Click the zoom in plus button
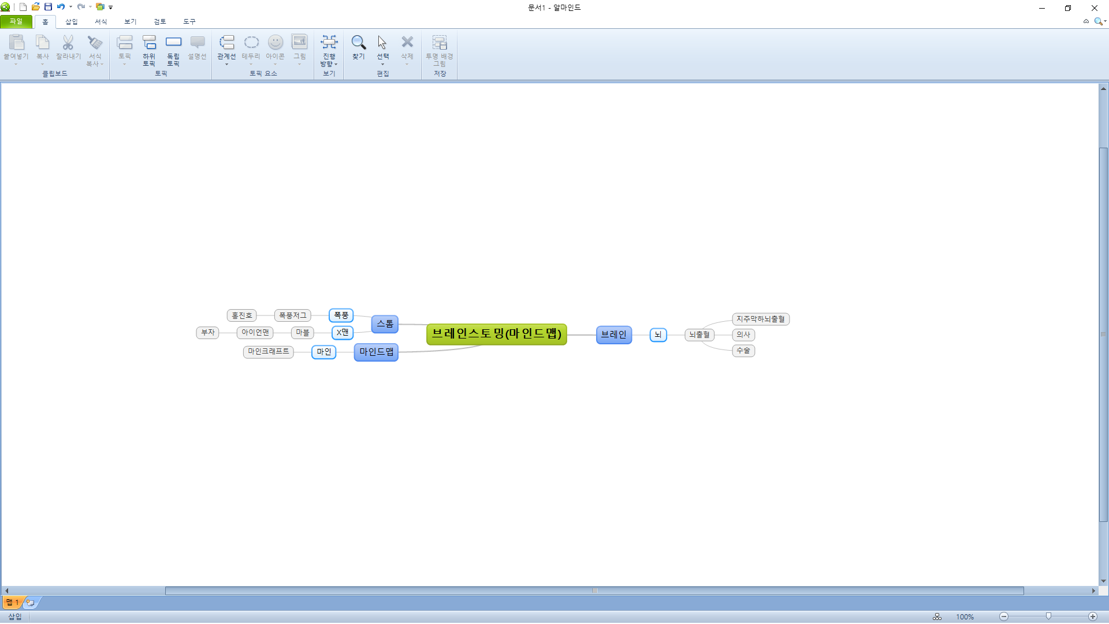This screenshot has width=1109, height=624. pyautogui.click(x=1092, y=617)
